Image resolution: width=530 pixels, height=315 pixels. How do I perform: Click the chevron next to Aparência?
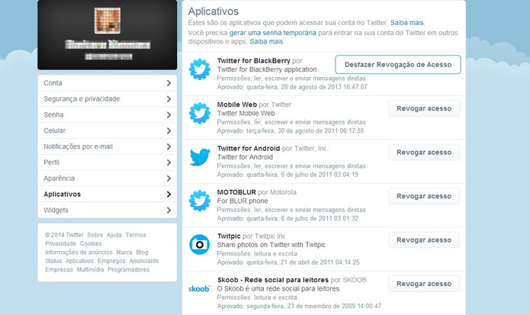(x=169, y=178)
